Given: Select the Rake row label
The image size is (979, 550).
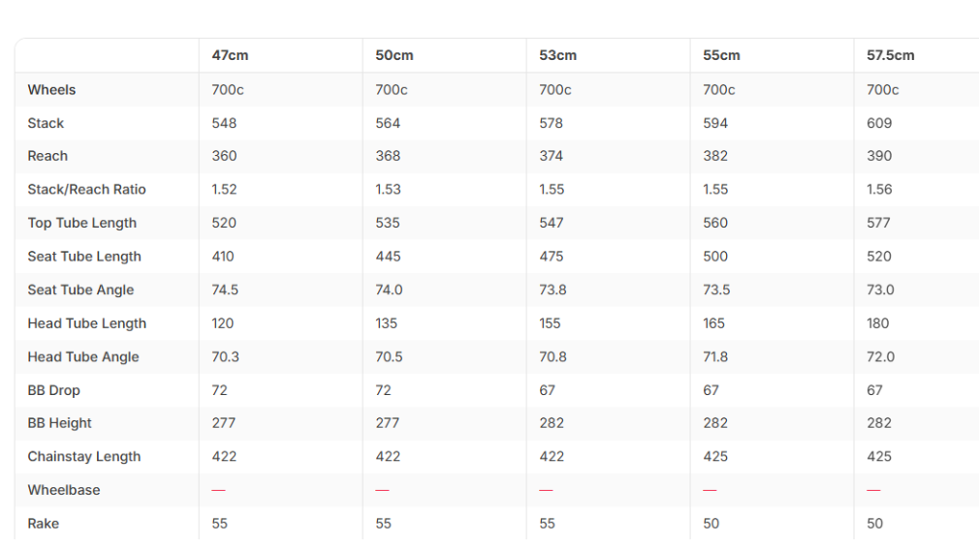Looking at the screenshot, I should point(43,524).
